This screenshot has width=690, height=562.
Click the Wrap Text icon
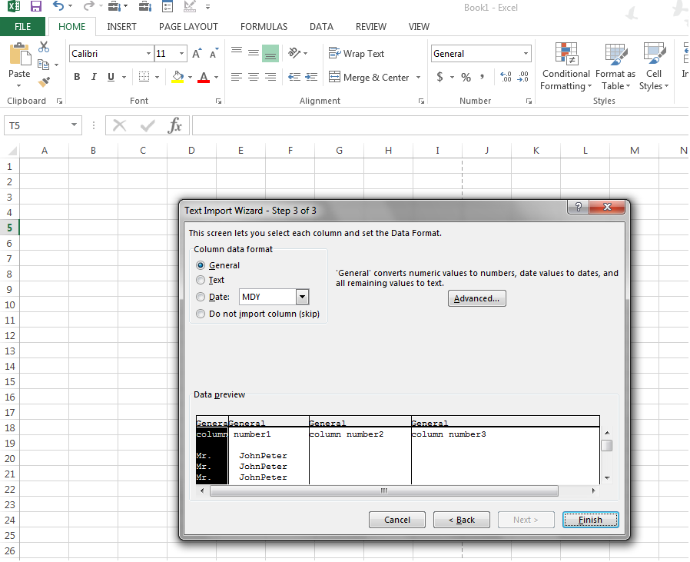pyautogui.click(x=336, y=53)
